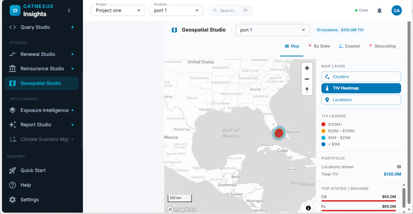Switch to the By State tab

coord(319,46)
